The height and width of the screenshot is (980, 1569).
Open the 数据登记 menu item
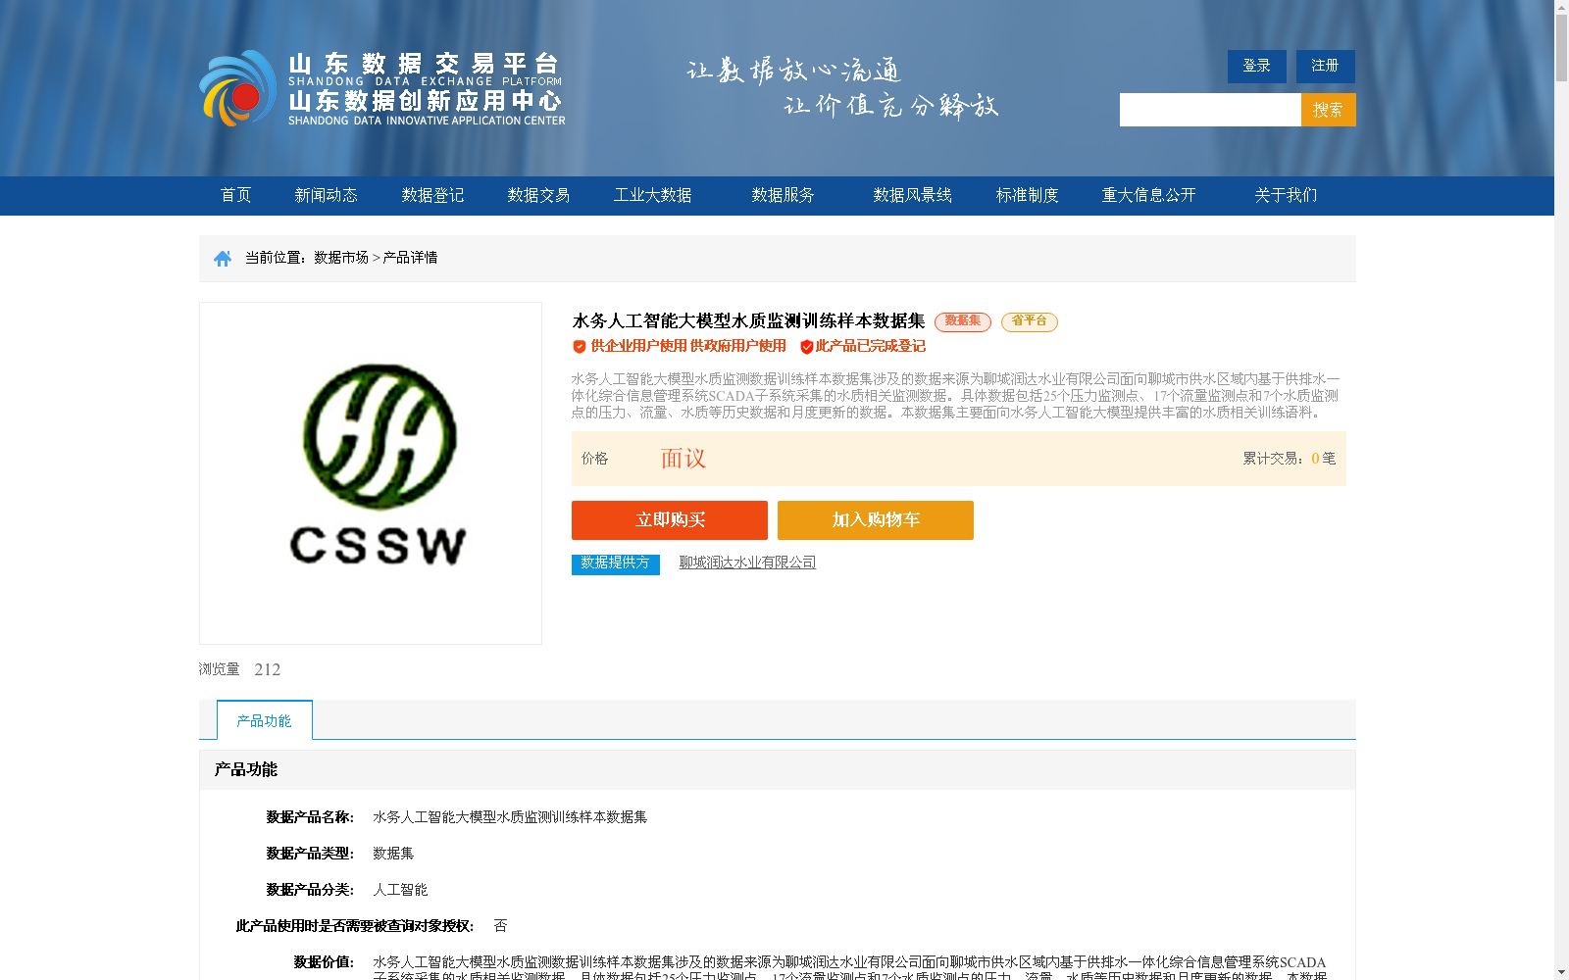pos(432,195)
